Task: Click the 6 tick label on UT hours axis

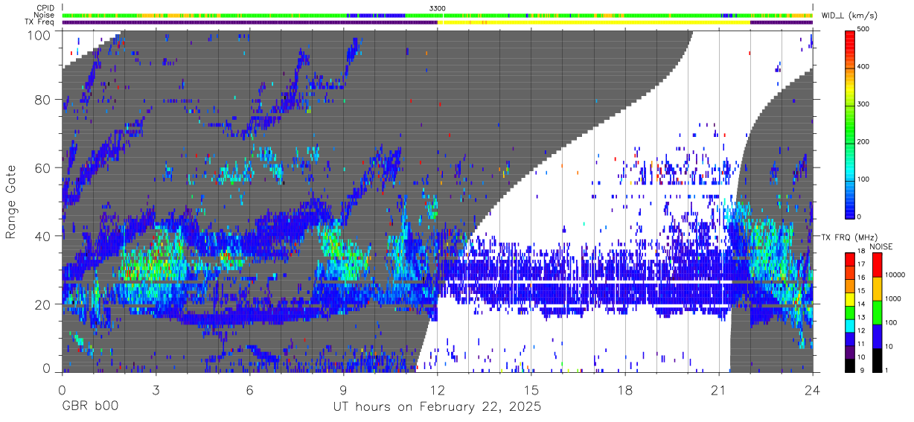Action: click(250, 390)
